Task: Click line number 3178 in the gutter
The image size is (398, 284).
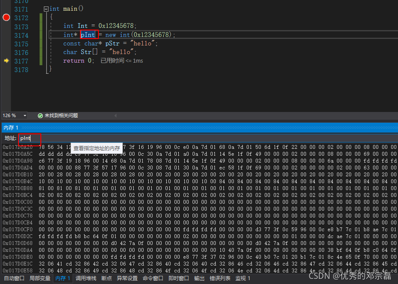Action: pos(21,70)
